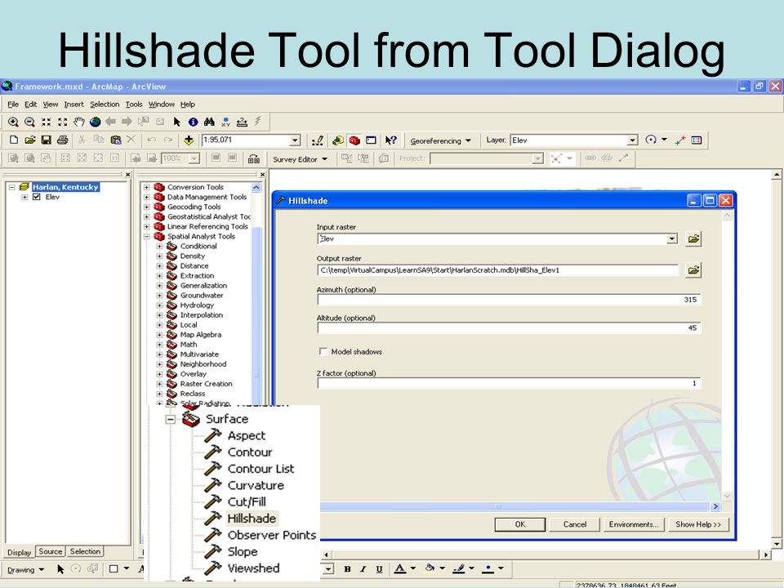The height and width of the screenshot is (588, 784).
Task: Open the Georeferencing Layer dropdown
Action: (632, 140)
